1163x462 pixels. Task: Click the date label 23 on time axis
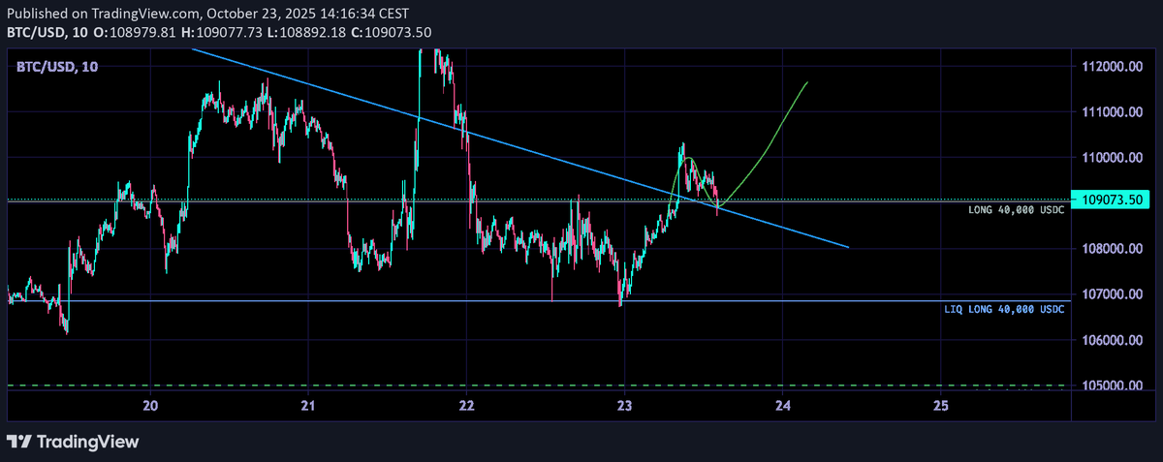click(624, 405)
